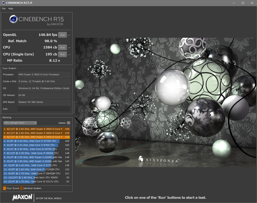Close the Cinebench window
Viewport: 257px width, 203px height.
pos(252,3)
